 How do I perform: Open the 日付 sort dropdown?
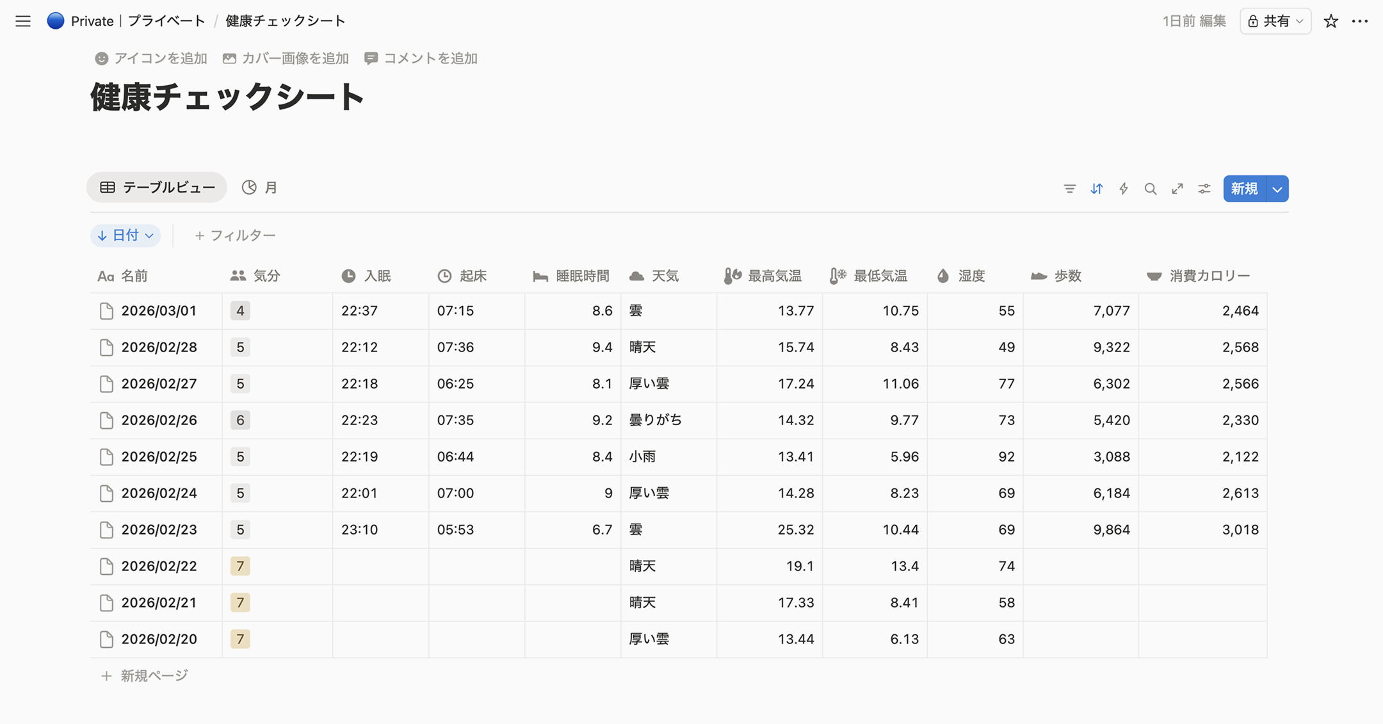[125, 235]
